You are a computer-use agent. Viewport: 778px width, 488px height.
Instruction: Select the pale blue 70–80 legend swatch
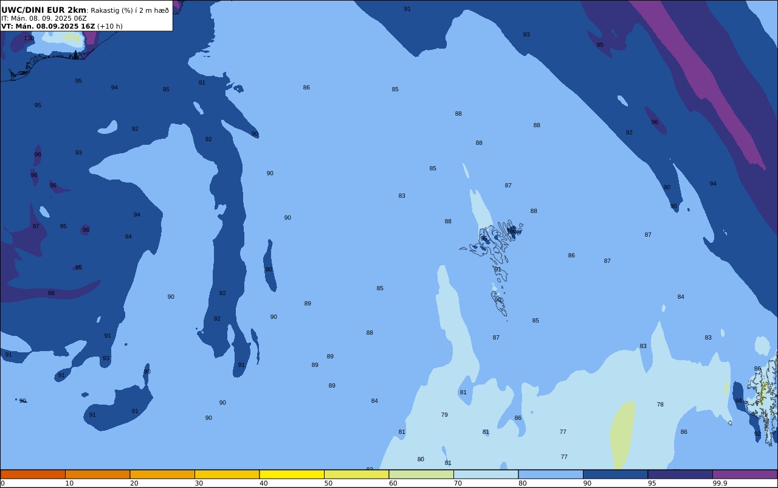coord(486,474)
